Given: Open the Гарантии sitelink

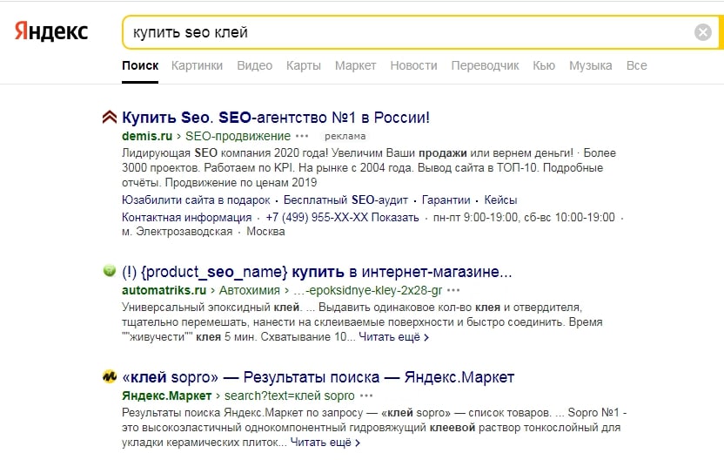Looking at the screenshot, I should pyautogui.click(x=446, y=200).
